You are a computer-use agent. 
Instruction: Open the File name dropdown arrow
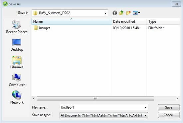click(x=145, y=107)
